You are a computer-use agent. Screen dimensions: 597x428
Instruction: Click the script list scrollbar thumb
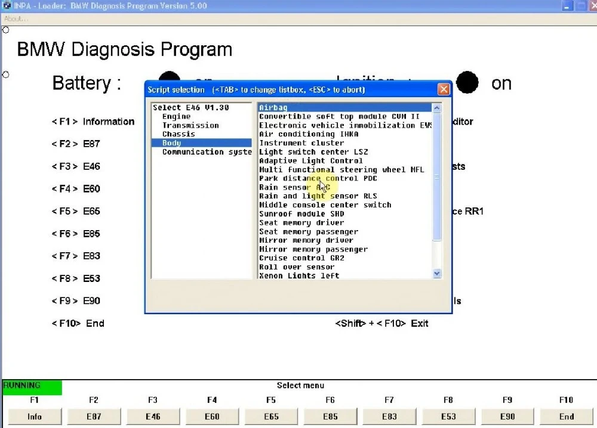437,177
